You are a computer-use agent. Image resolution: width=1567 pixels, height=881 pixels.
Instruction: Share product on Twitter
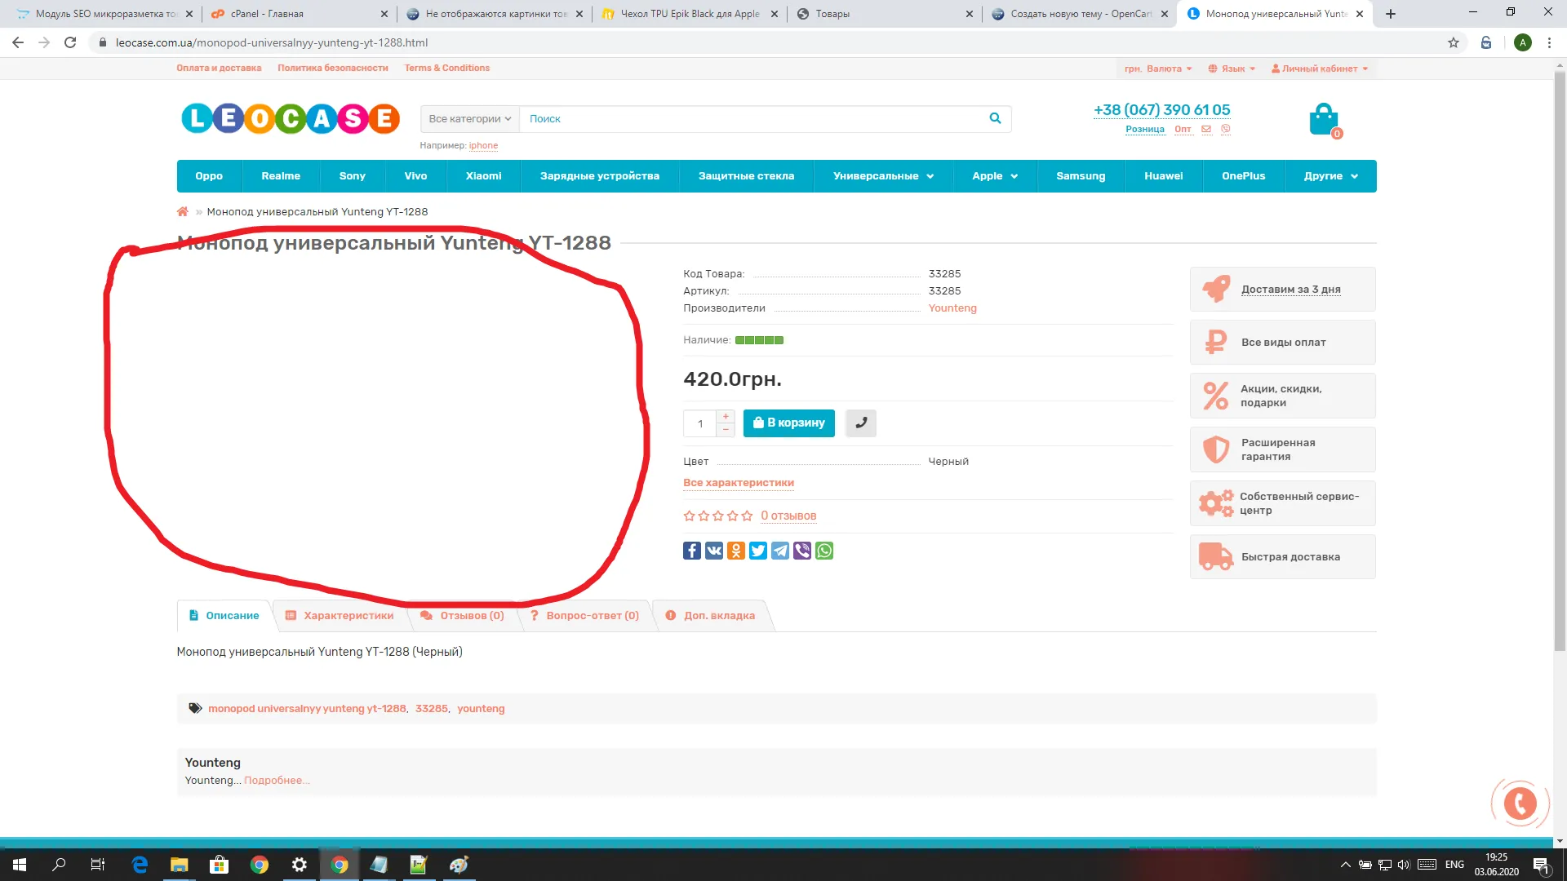758,551
